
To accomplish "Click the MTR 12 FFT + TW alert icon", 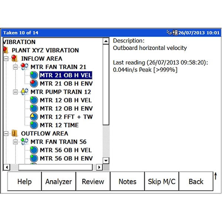I will [x=34, y=117].
